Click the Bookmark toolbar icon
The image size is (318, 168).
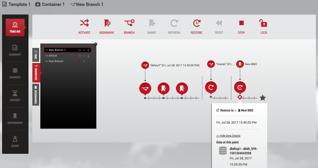[x=107, y=24]
